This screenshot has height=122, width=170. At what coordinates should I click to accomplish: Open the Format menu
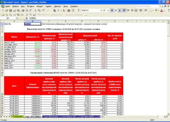coord(40,6)
